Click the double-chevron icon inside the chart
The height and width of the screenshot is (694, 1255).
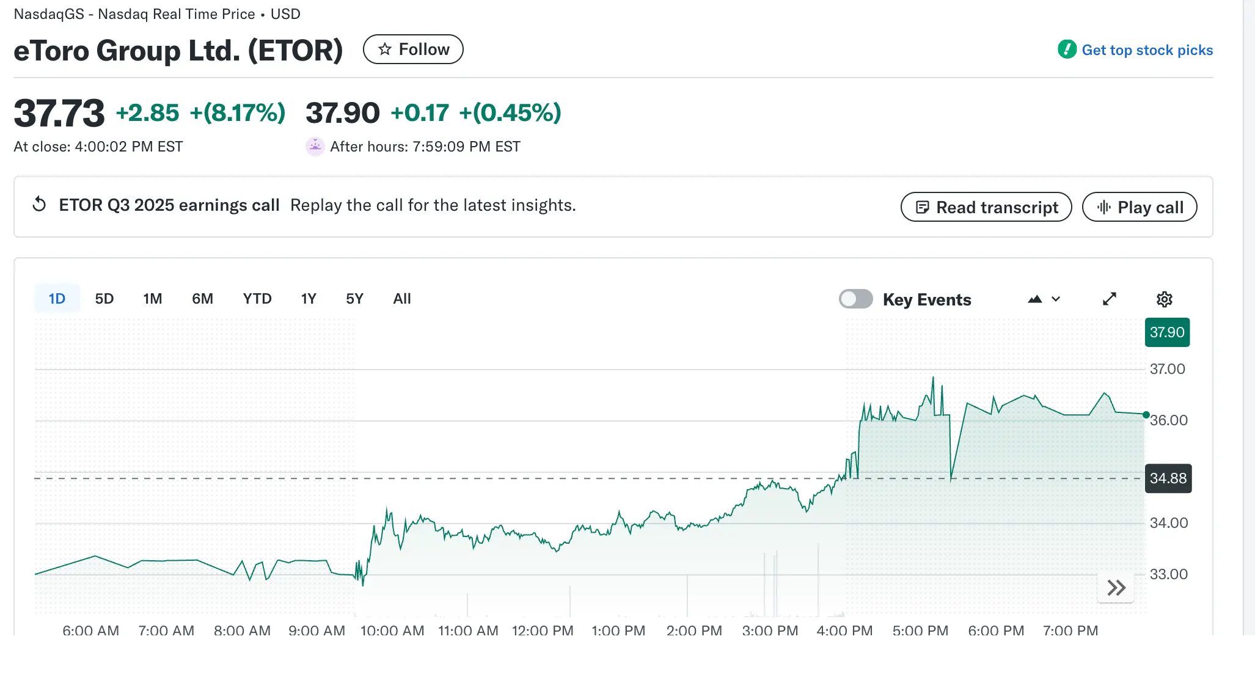[1116, 587]
